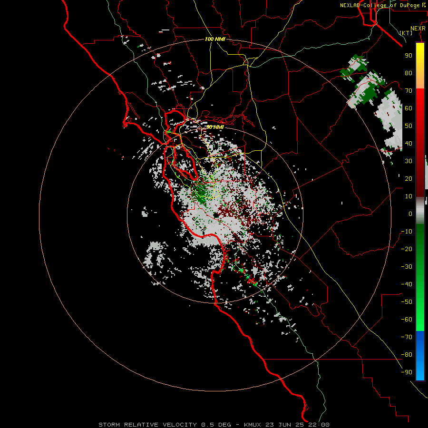The image size is (428, 428).
Task: Pick the blue bottom segment of the velocity scale
Action: pyautogui.click(x=420, y=356)
